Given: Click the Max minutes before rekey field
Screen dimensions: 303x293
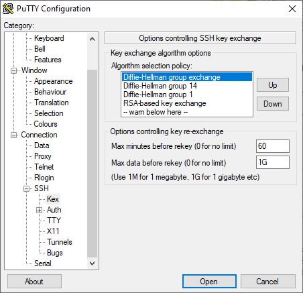Looking at the screenshot, I should 273,146.
